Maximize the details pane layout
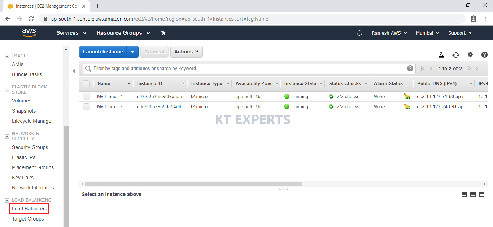Viewport: 493px width, 227px height. click(481, 194)
